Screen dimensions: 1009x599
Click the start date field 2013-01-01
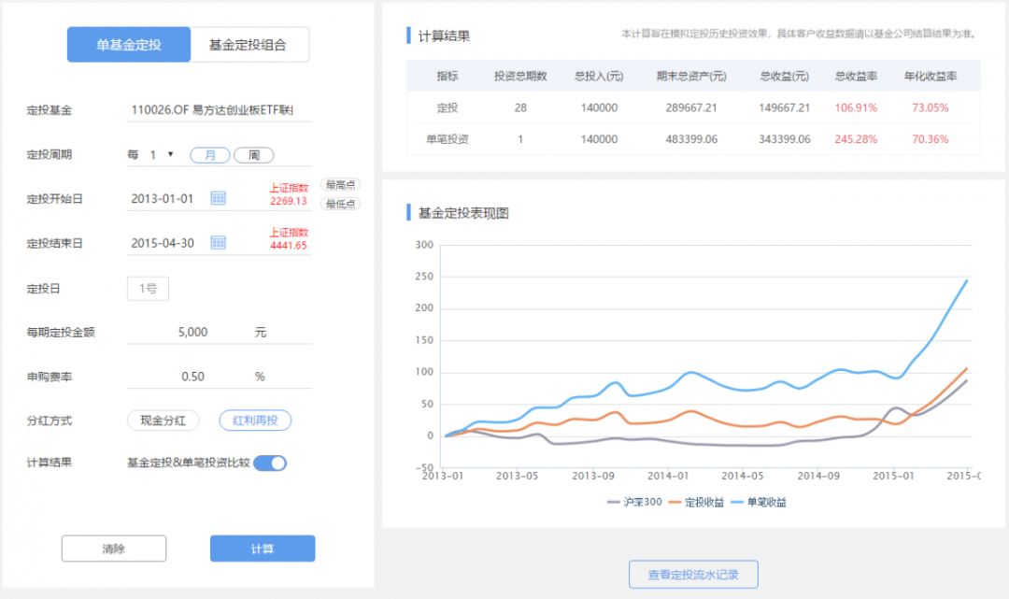(x=163, y=199)
